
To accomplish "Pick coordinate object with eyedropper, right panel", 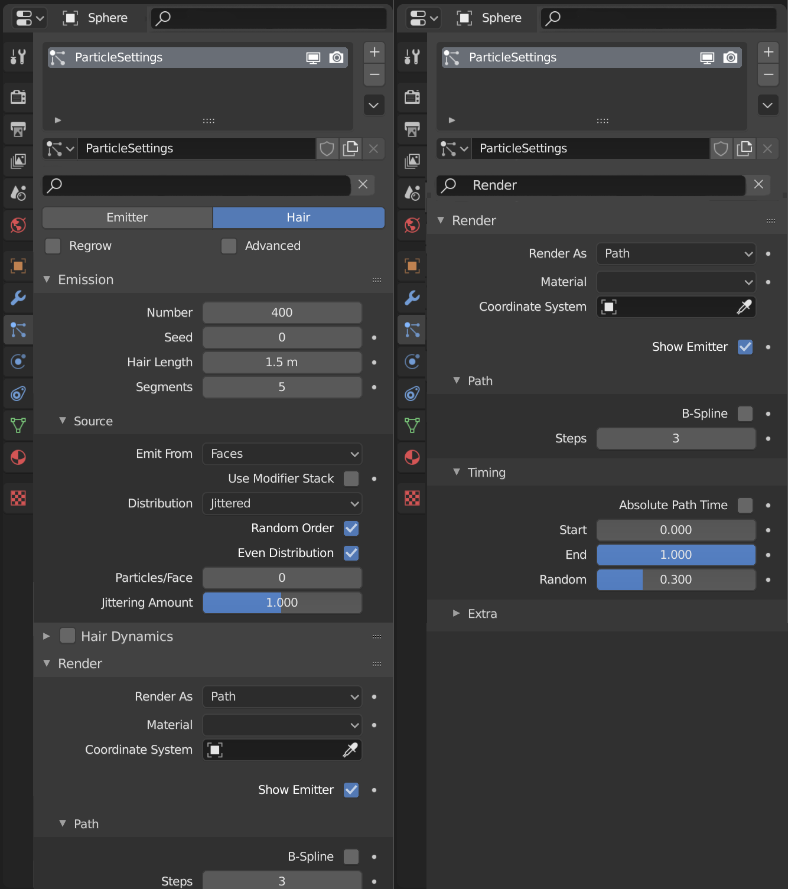I will pyautogui.click(x=744, y=307).
